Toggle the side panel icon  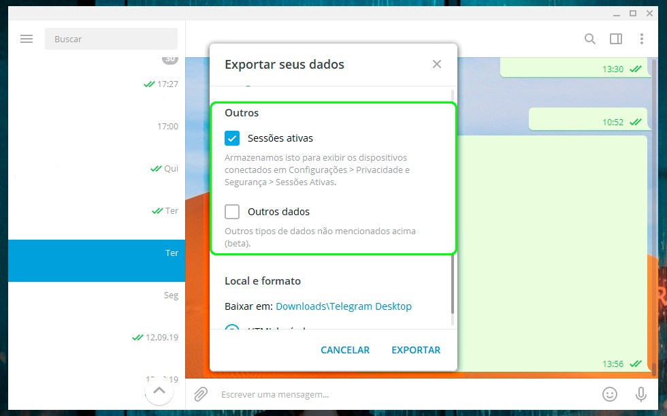[x=616, y=39]
